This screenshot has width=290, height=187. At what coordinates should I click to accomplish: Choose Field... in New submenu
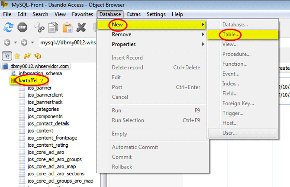243,93
